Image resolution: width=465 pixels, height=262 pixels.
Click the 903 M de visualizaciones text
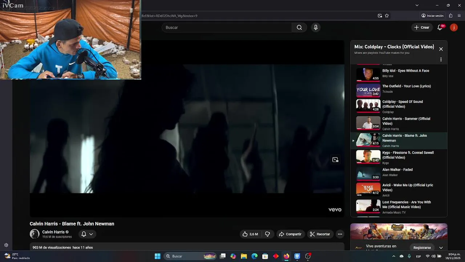(x=52, y=247)
